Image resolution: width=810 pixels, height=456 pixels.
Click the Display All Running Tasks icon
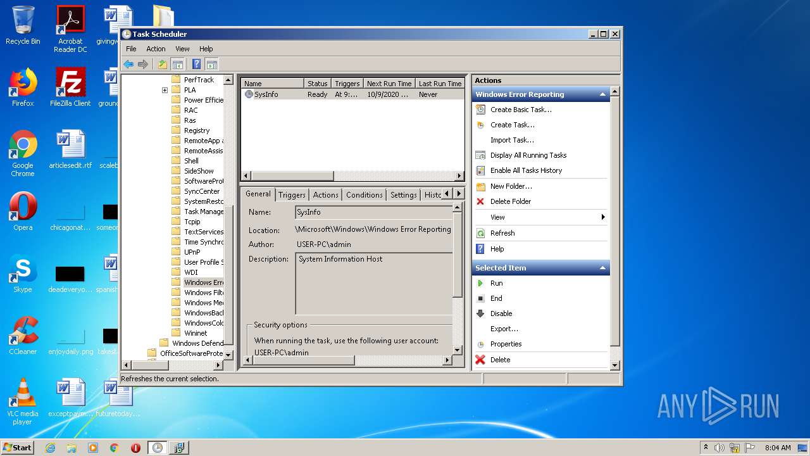tap(480, 155)
